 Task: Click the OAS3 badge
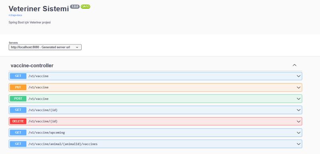click(x=85, y=6)
